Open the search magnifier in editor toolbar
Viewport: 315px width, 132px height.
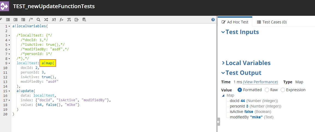point(38,20)
